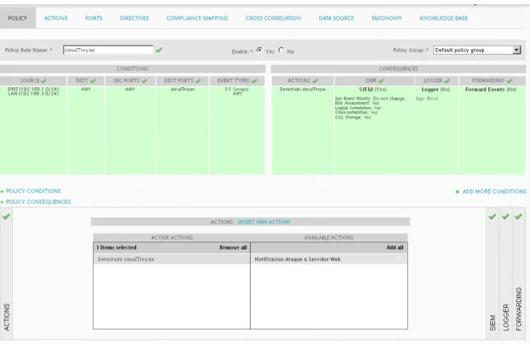Click ANY in the SRC PORTS column

click(130, 90)
